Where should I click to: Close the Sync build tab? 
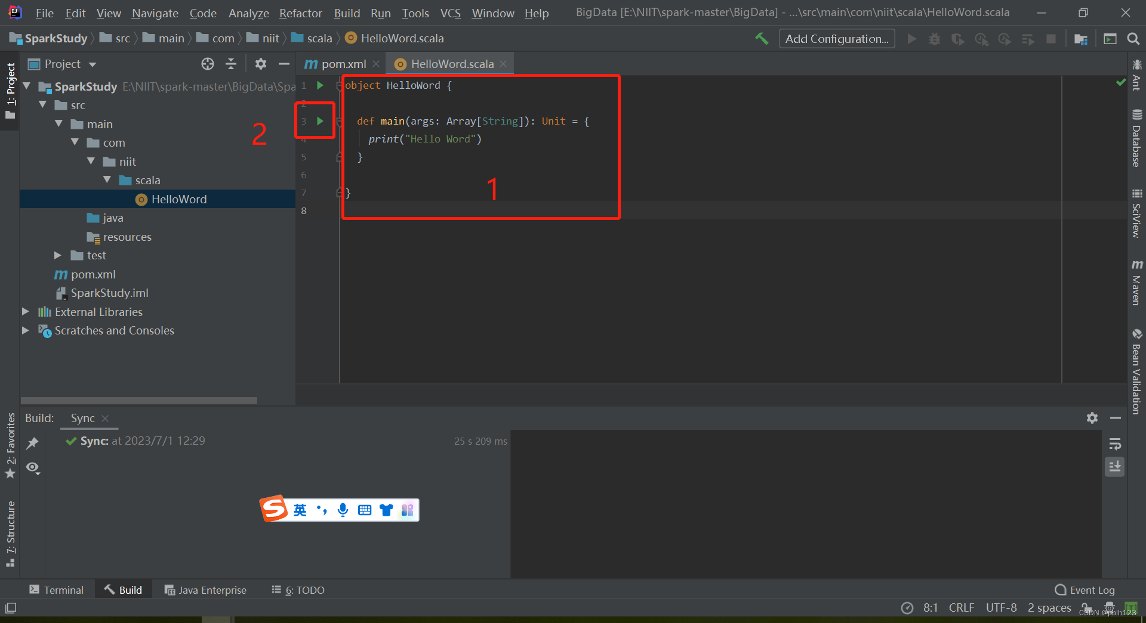(105, 419)
